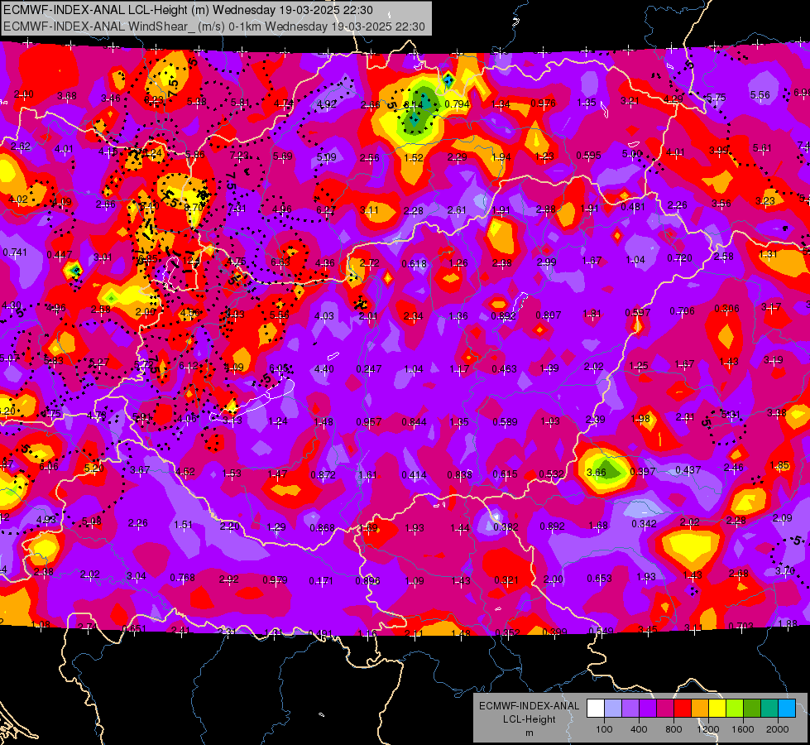The height and width of the screenshot is (745, 810).
Task: Click the wind shear value 0.595
Action: pos(588,155)
